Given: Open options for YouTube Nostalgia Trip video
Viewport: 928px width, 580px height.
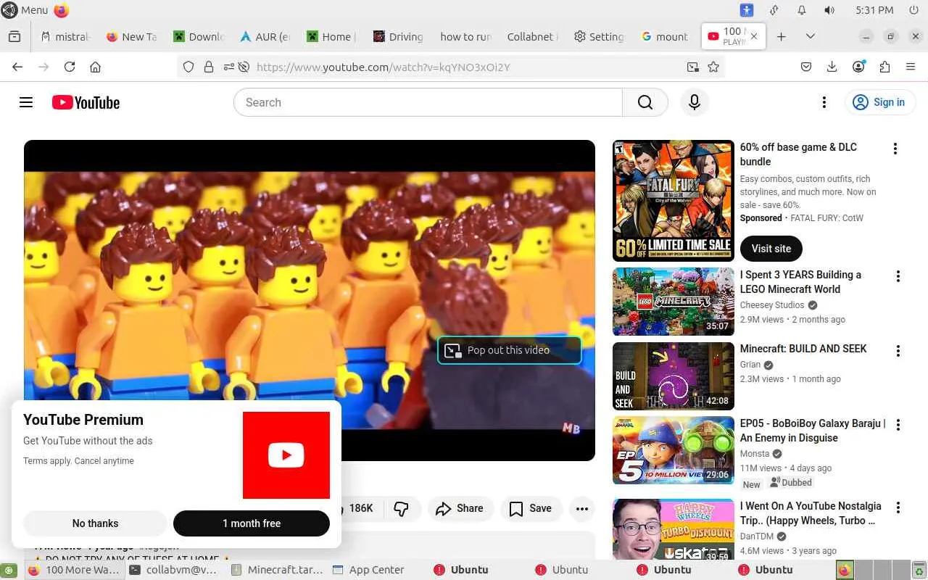Looking at the screenshot, I should [x=898, y=507].
